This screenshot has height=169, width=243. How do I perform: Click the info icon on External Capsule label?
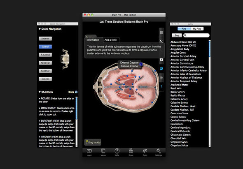[x=141, y=64]
